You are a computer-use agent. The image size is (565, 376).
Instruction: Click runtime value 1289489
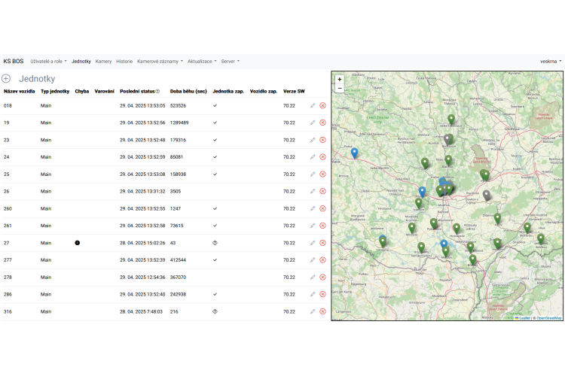coord(179,123)
